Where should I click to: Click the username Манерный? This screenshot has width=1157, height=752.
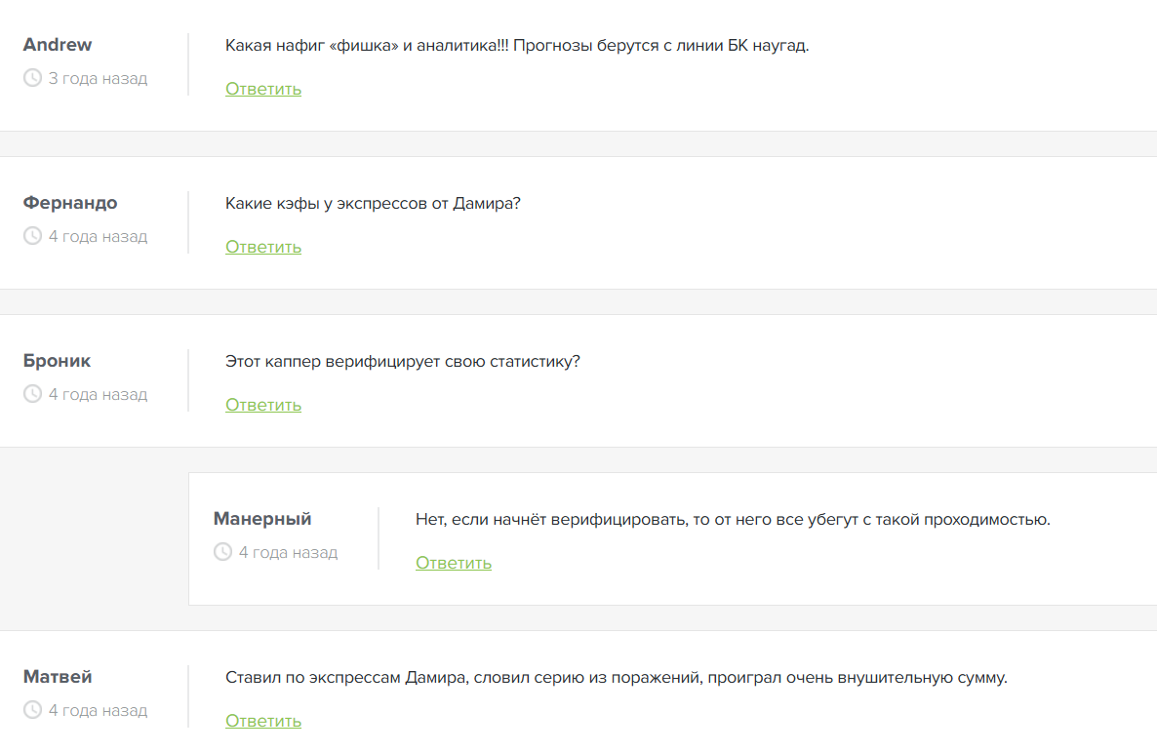(x=262, y=519)
